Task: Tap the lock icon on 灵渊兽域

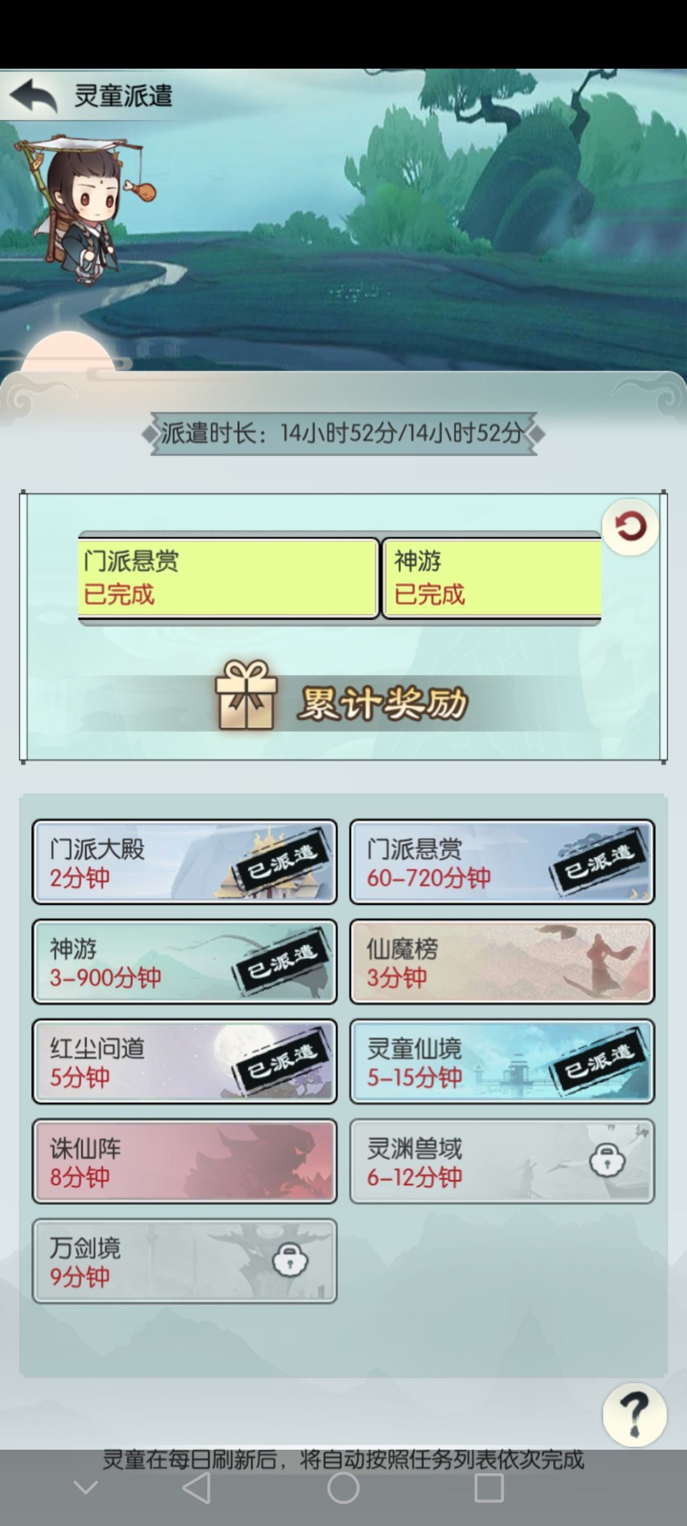Action: 607,1160
